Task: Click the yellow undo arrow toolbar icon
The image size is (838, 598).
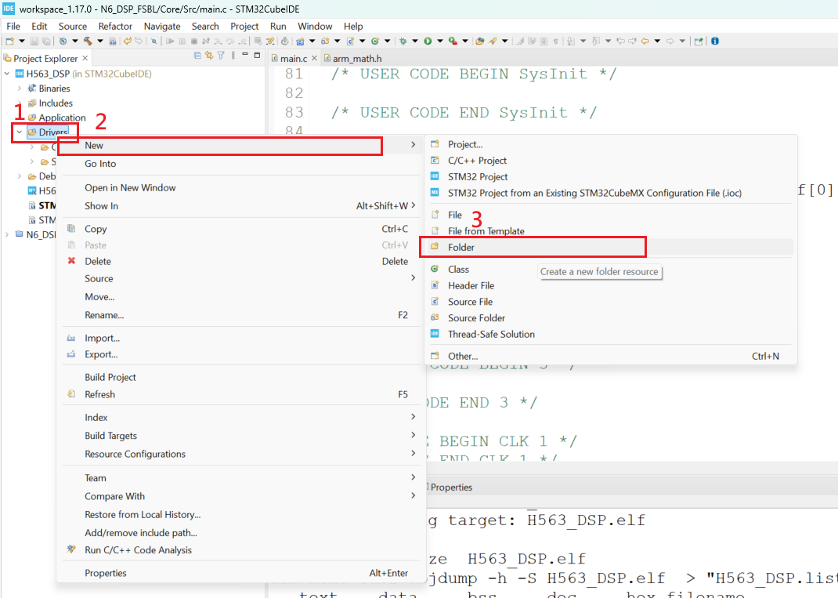Action: (x=127, y=42)
